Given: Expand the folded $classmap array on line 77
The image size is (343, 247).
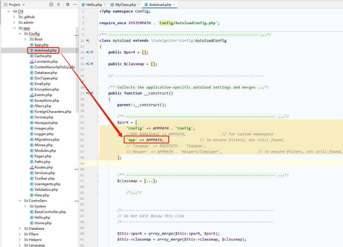Looking at the screenshot, I should (x=98, y=181).
